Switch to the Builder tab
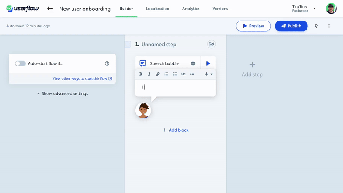343x193 pixels. (x=126, y=9)
